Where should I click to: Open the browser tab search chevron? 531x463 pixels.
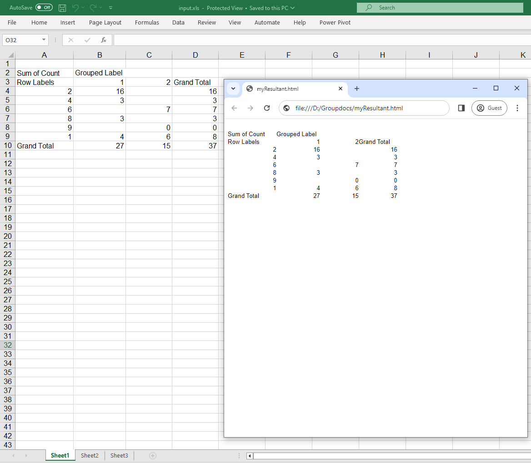(233, 89)
